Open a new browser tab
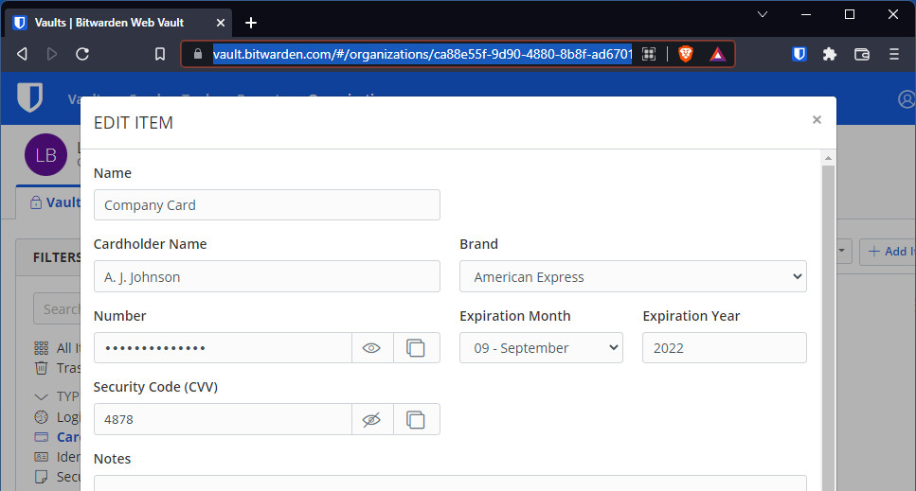The width and height of the screenshot is (916, 491). [251, 23]
